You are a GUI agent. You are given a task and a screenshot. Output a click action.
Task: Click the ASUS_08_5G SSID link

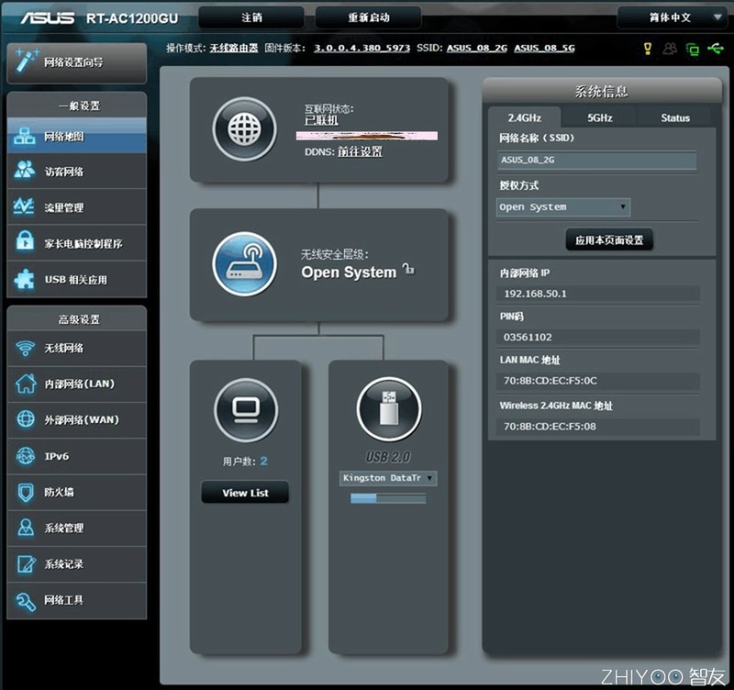pos(544,48)
